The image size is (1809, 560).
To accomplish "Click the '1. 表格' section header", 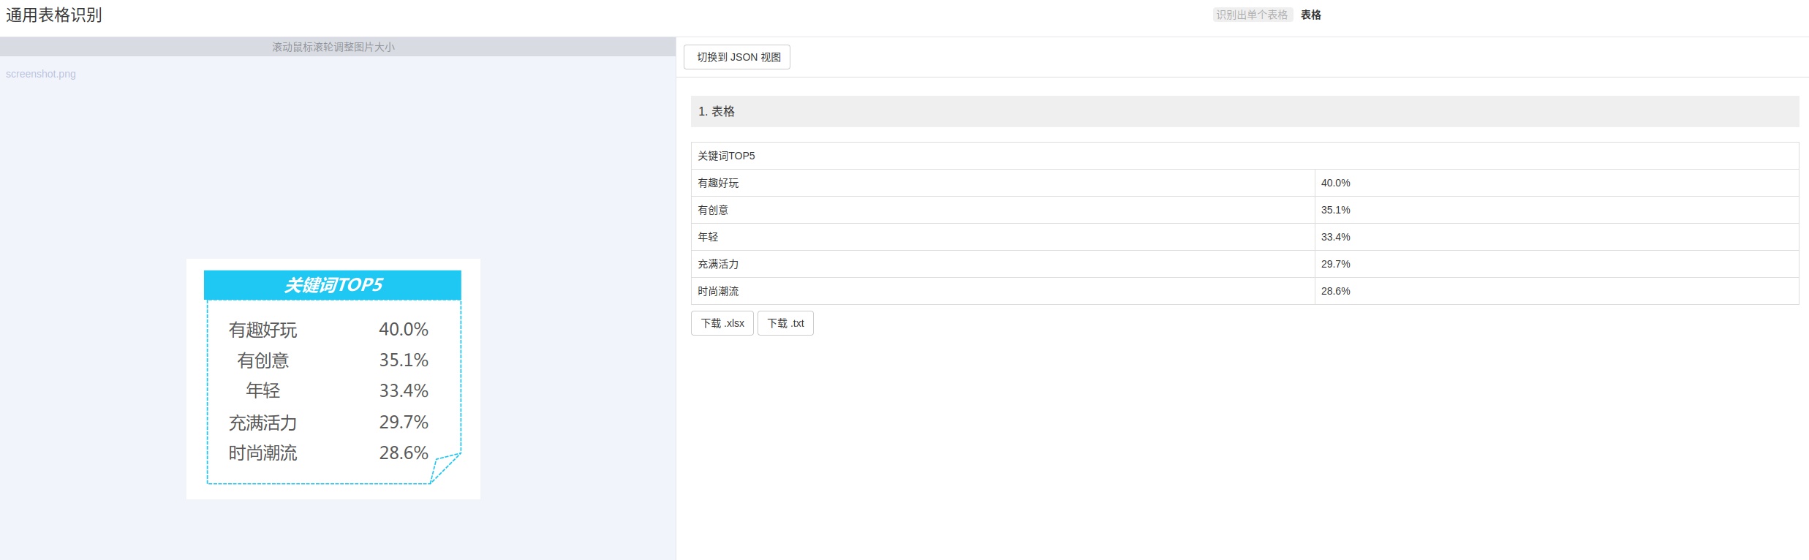I will pos(717,111).
